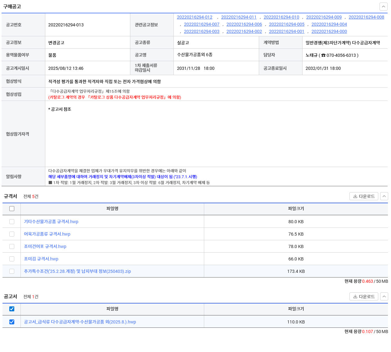Click 파일크기 header in 공고서 table
The image size is (391, 352).
click(x=296, y=309)
